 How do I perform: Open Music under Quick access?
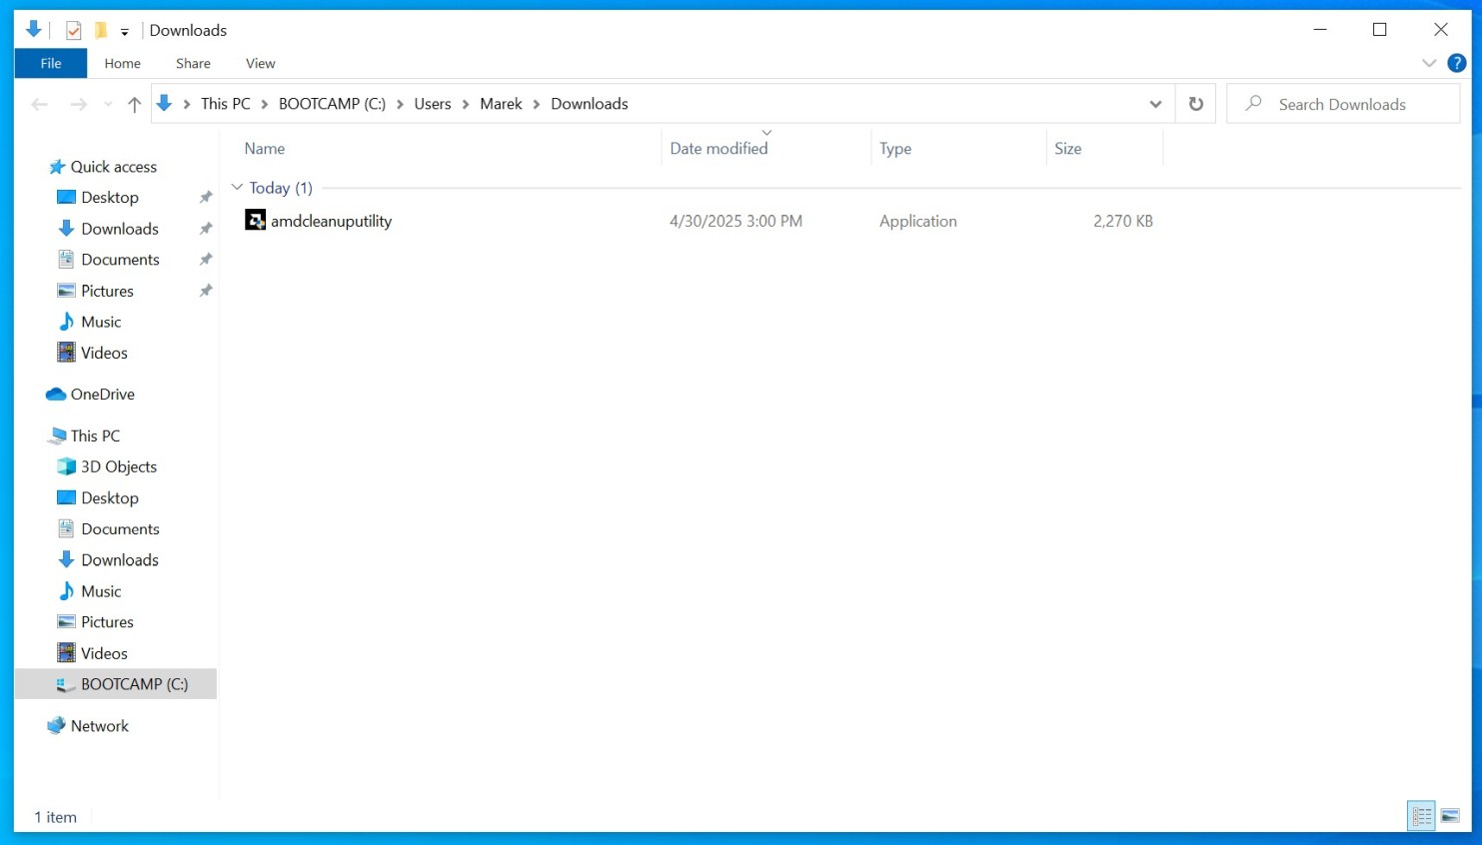click(x=101, y=322)
